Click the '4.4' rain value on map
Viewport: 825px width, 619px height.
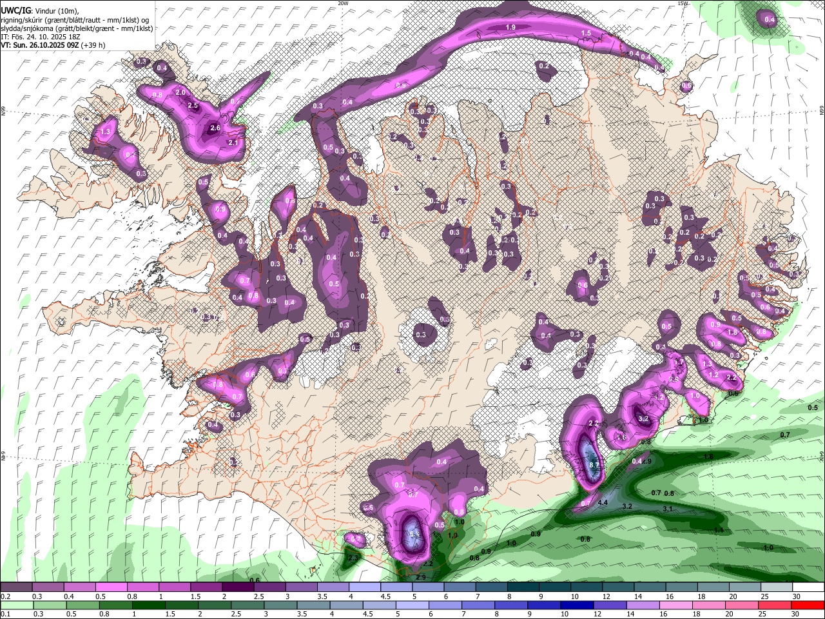(x=603, y=502)
